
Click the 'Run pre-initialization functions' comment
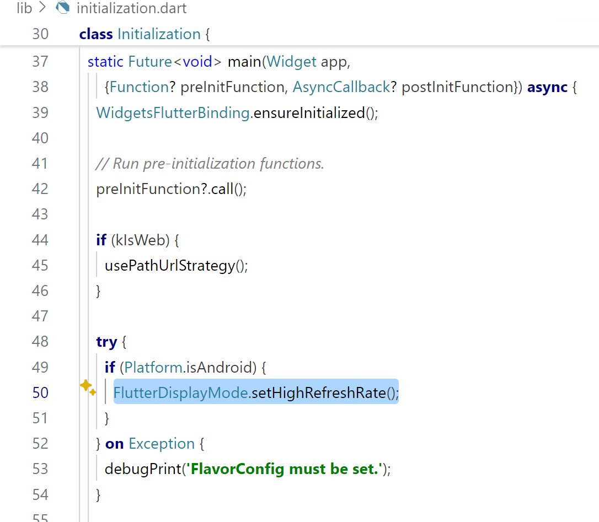coord(210,164)
